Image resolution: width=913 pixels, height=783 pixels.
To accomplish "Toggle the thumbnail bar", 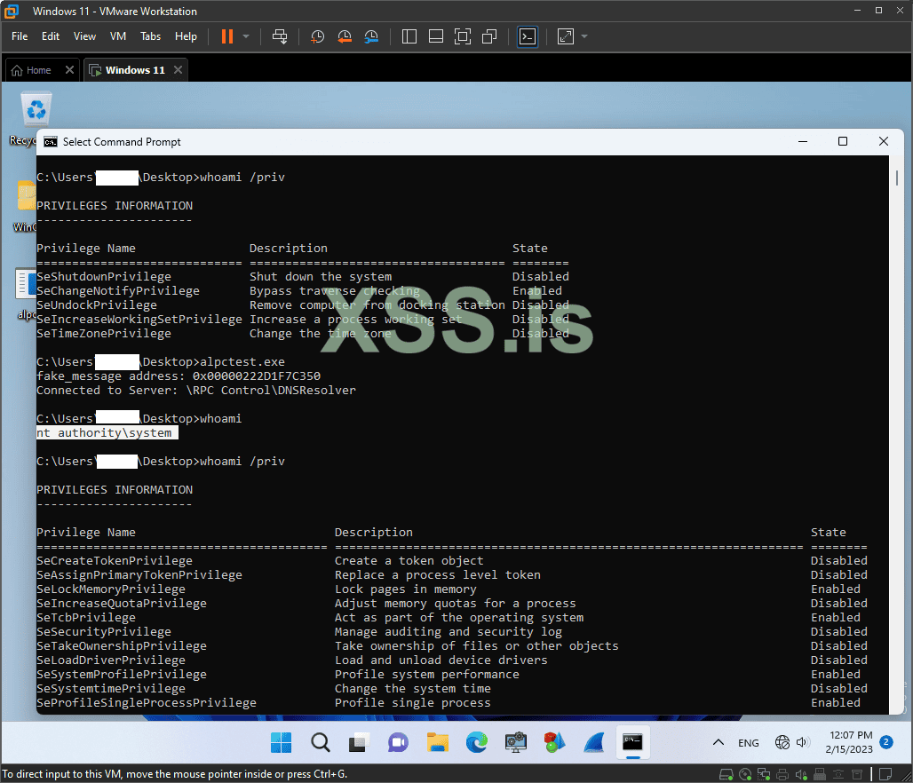I will pyautogui.click(x=435, y=36).
